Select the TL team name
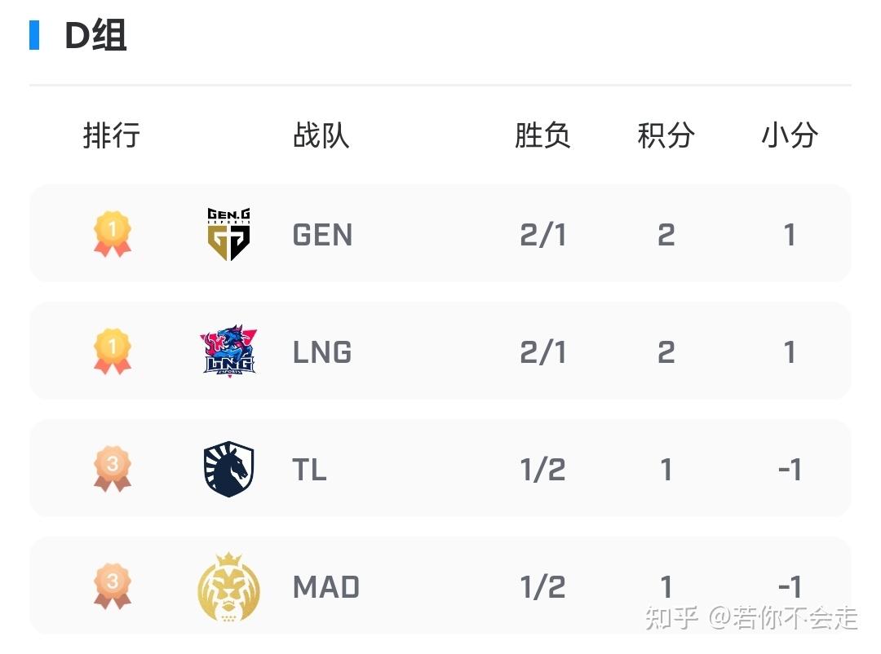881x654 pixels. point(309,470)
